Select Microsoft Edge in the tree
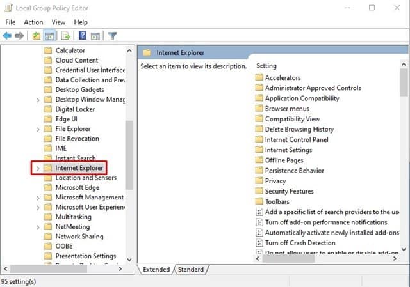 click(x=77, y=187)
